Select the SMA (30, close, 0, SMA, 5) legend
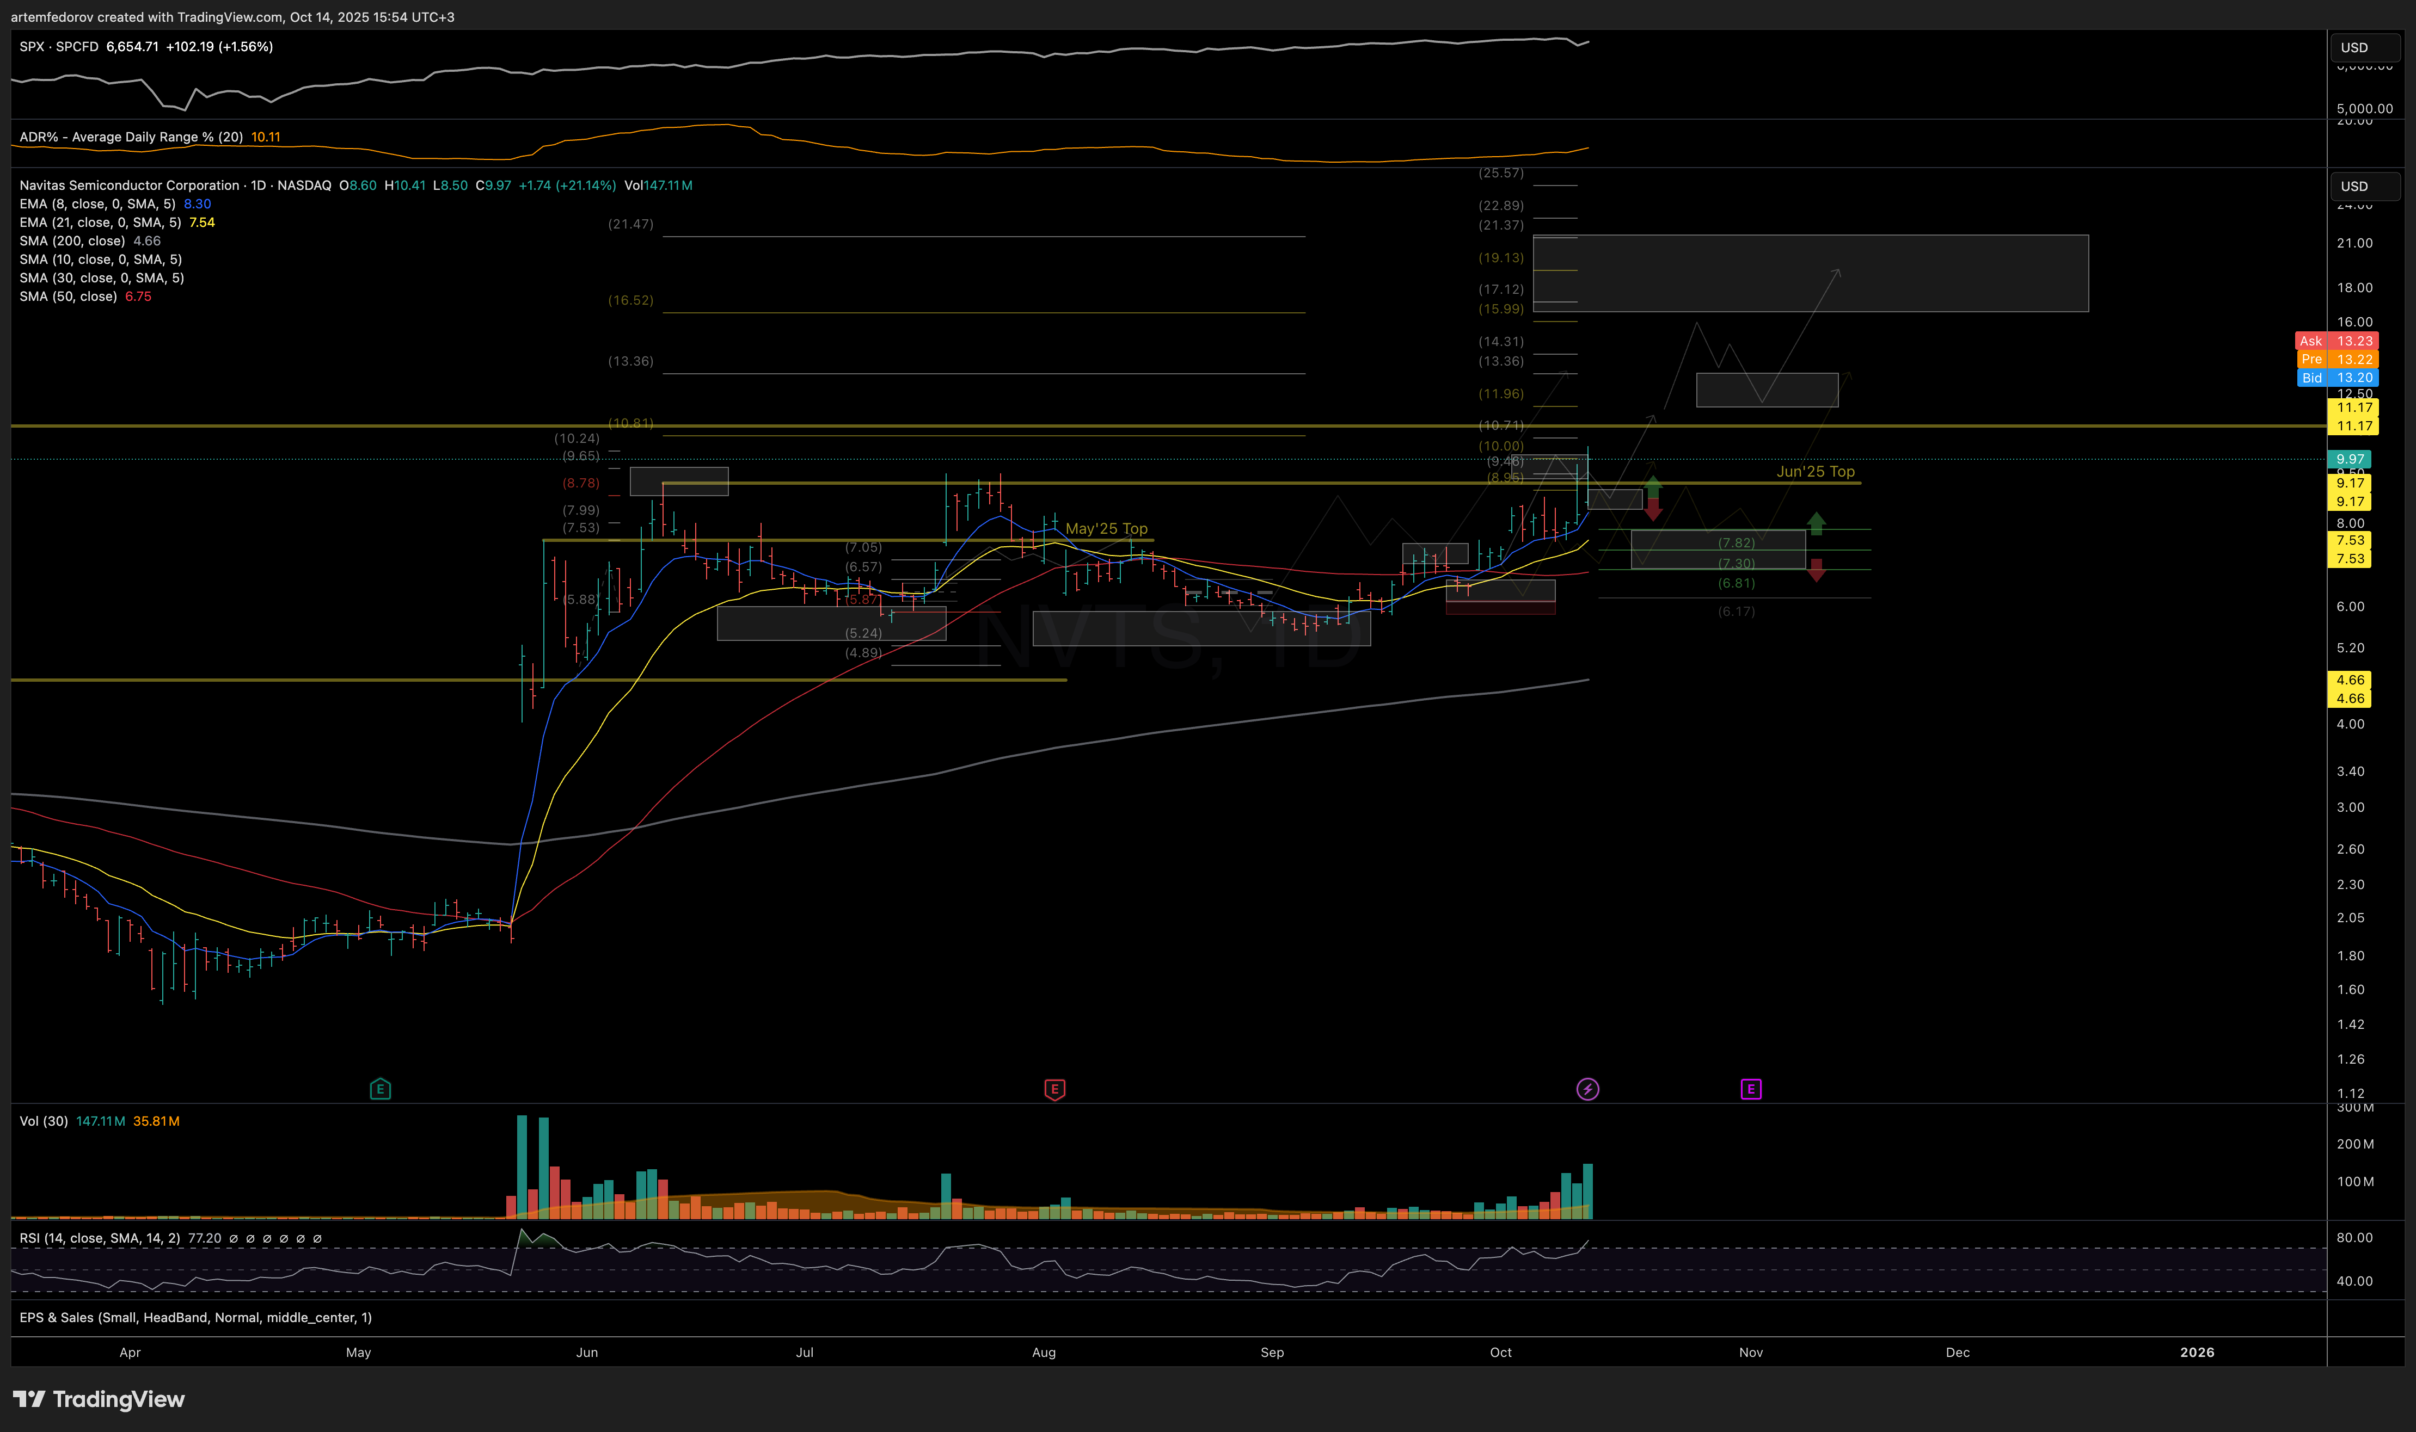 tap(101, 277)
